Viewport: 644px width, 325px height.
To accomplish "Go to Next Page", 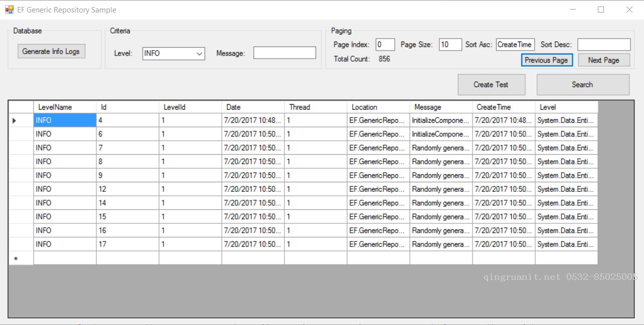I will click(603, 60).
